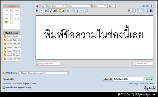Click the info icon on BB Code Help
Image resolution: width=158 pixels, height=97 pixels.
click(x=135, y=64)
